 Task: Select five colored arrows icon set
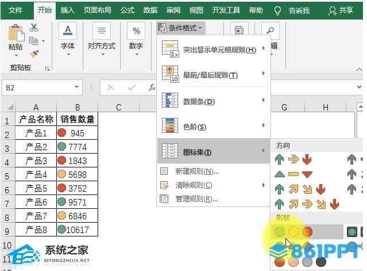click(307, 204)
